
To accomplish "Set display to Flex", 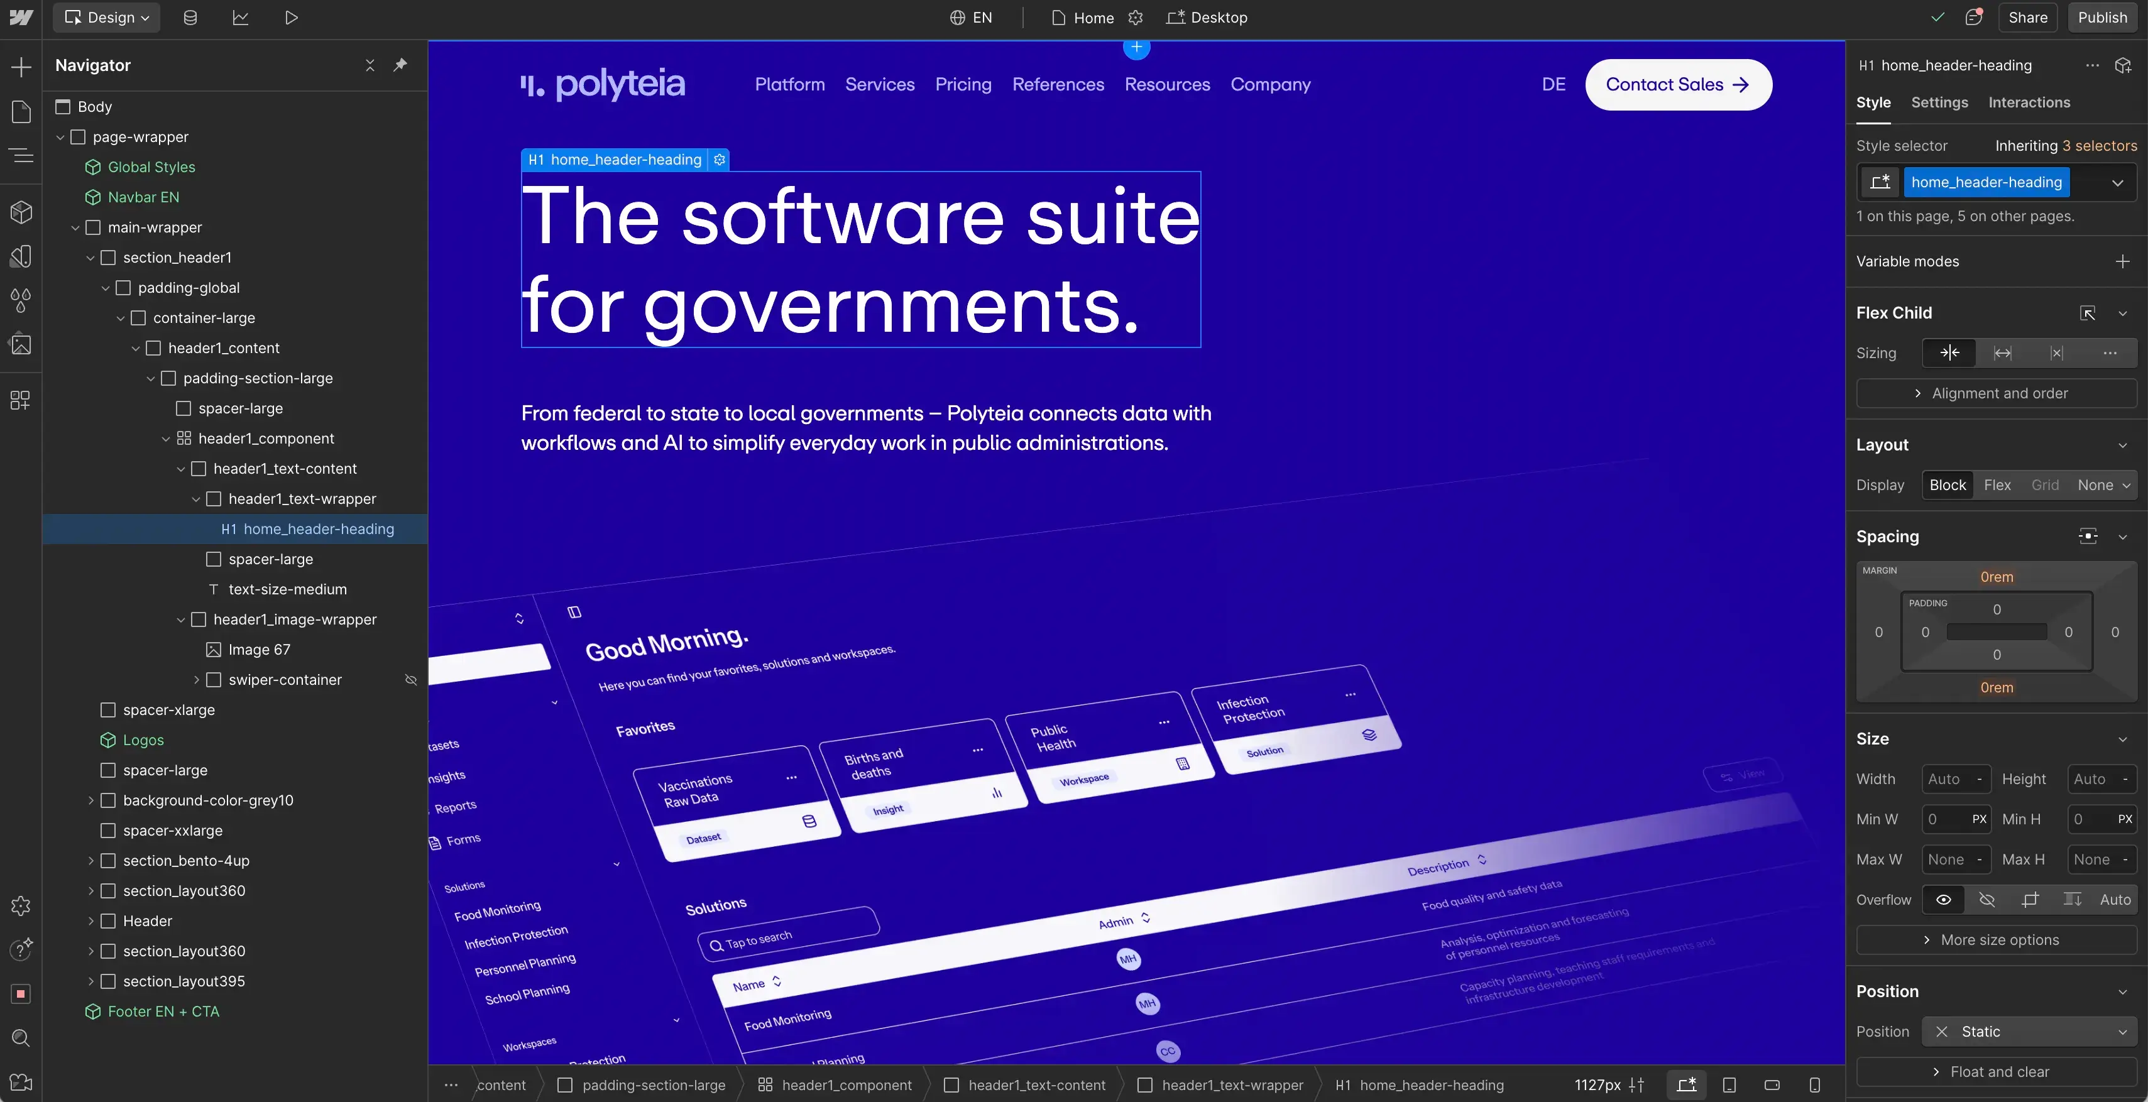I will tap(1997, 485).
